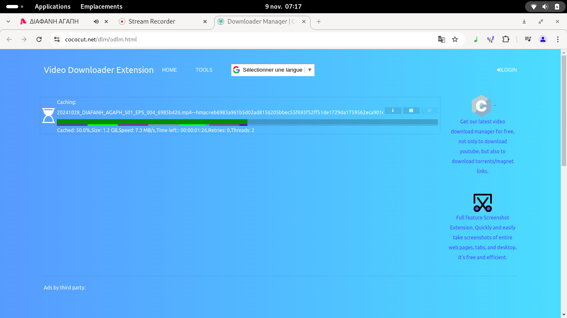This screenshot has width=567, height=318.
Task: Open the Full feature Screenshot Extension link
Action: tap(482, 237)
